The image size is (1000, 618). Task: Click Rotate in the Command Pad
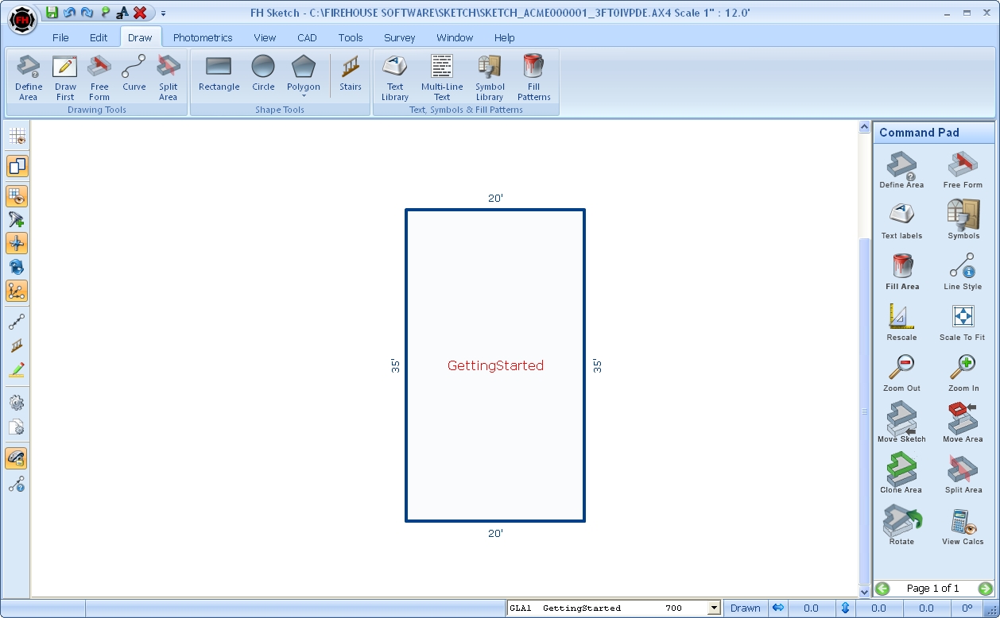tap(901, 525)
